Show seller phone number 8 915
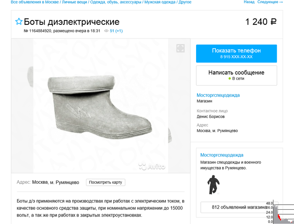Screen dimensions: 294x224 (x=236, y=53)
